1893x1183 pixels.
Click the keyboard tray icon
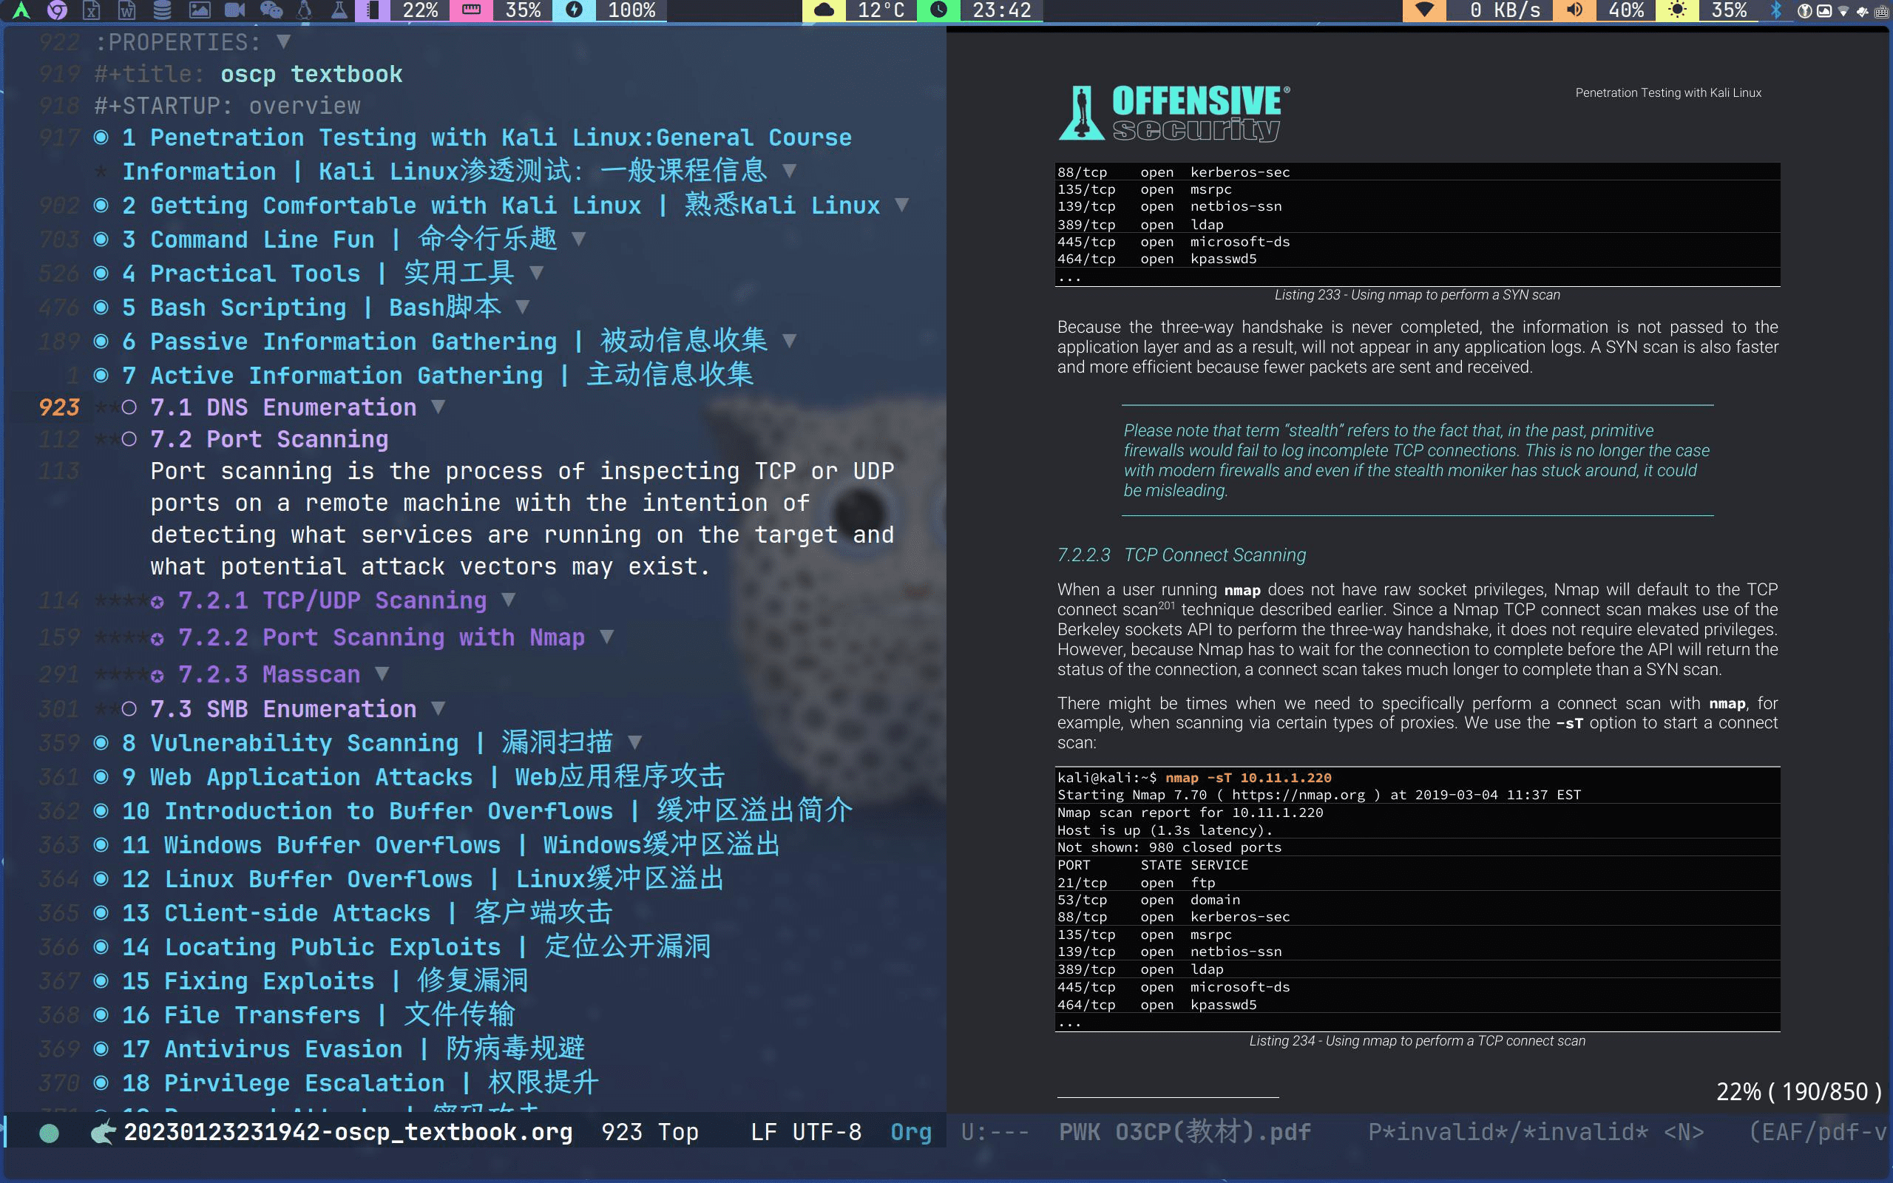[1881, 12]
